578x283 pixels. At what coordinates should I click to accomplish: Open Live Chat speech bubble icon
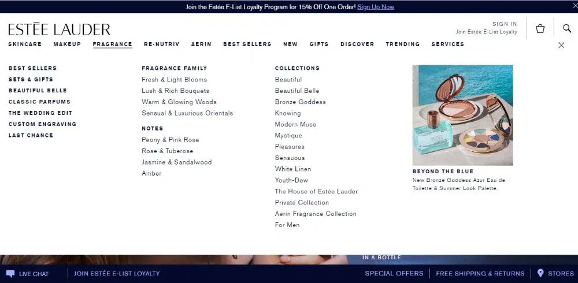(10, 273)
